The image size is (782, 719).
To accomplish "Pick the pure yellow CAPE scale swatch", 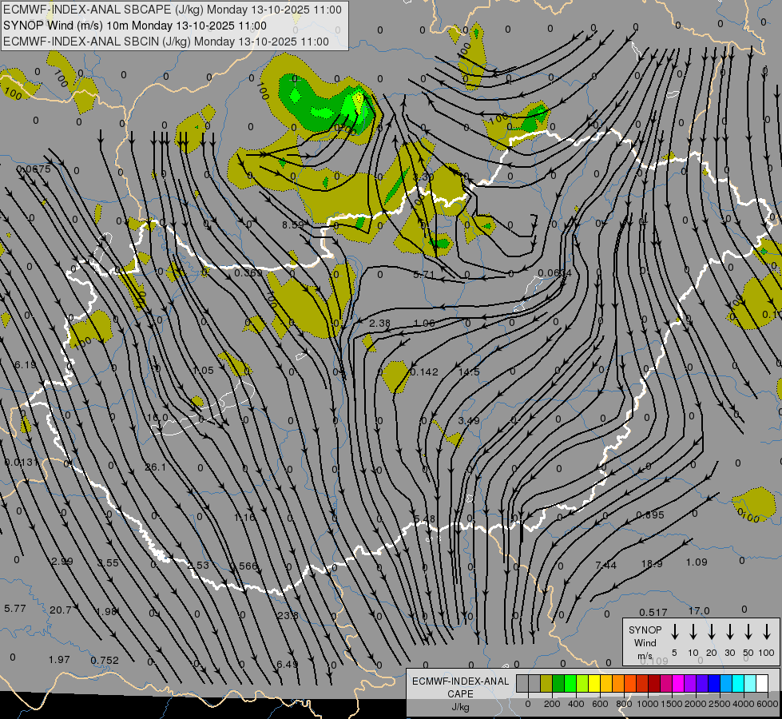I will click(x=594, y=683).
